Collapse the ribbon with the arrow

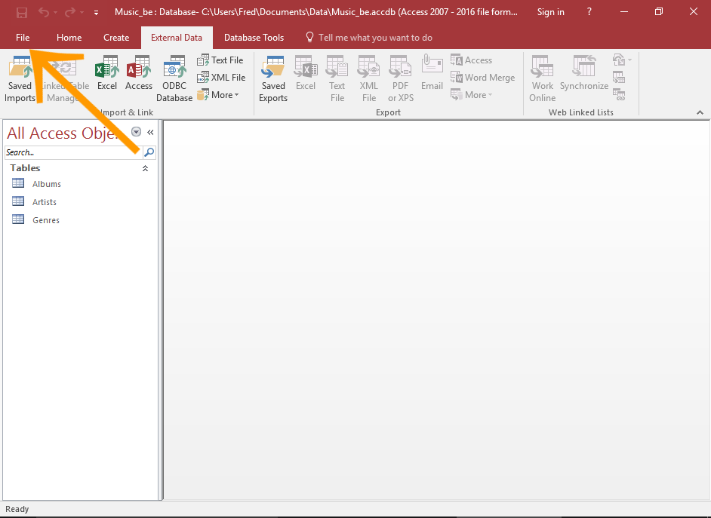click(x=700, y=112)
